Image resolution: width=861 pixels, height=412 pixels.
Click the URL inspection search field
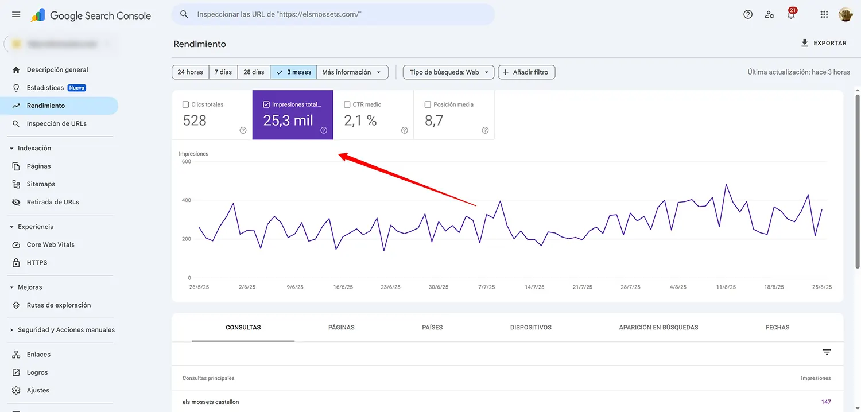[x=332, y=14]
